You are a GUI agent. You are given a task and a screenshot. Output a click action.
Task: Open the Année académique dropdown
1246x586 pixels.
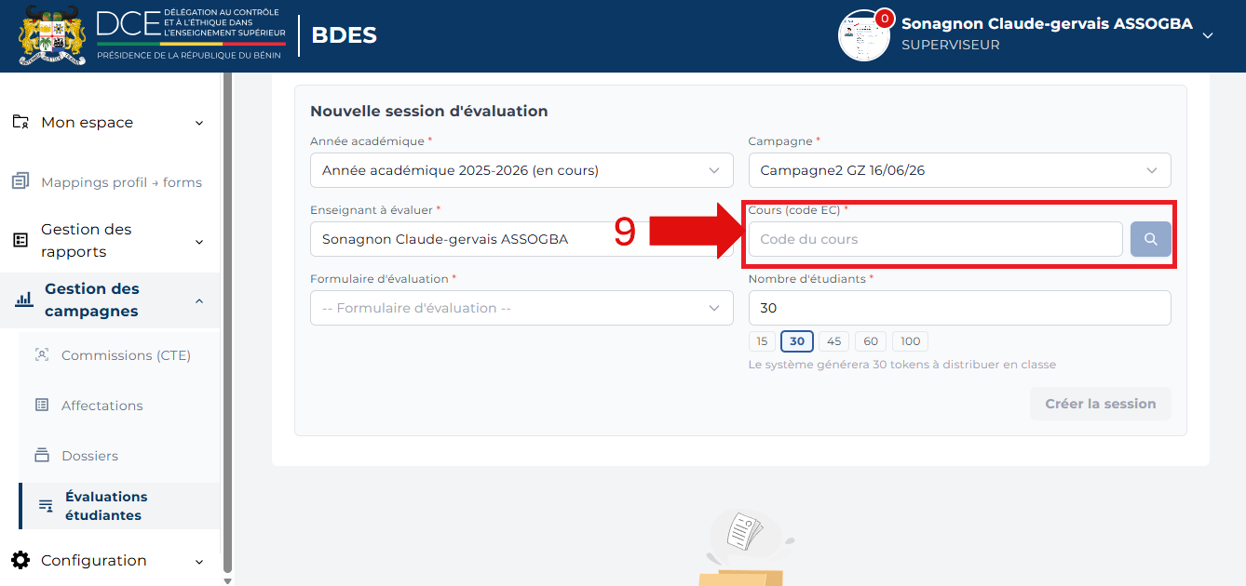[x=521, y=170]
